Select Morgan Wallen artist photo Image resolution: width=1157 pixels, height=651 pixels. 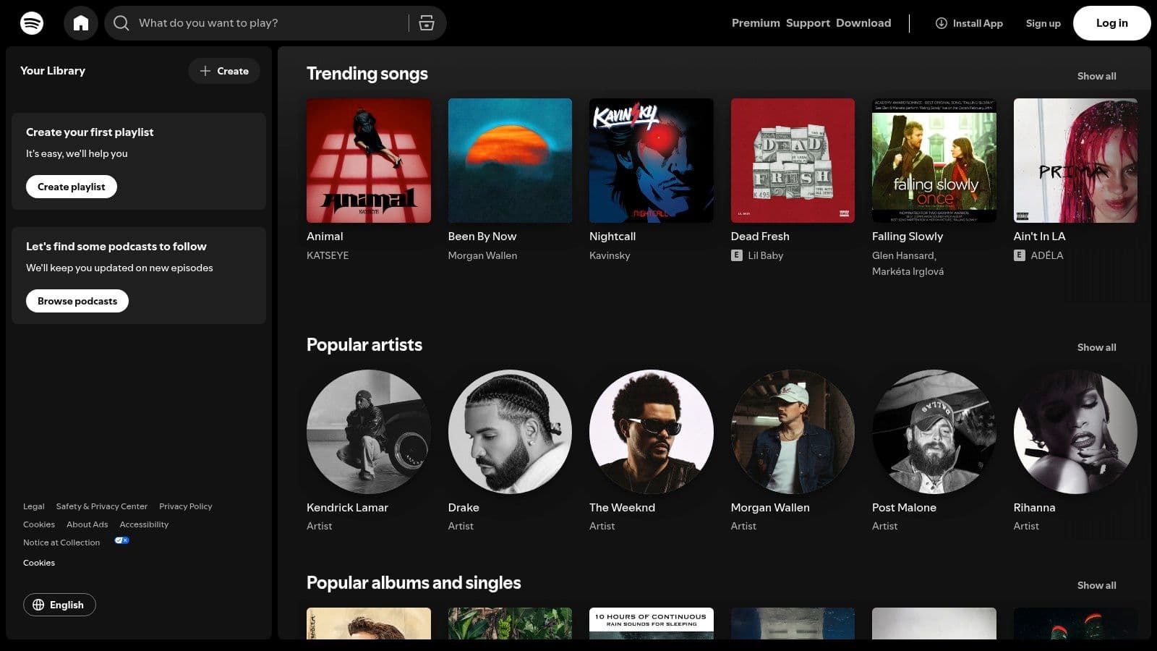click(793, 432)
